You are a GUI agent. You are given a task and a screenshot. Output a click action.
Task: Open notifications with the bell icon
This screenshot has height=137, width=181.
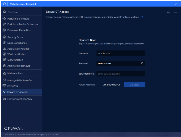click(168, 12)
